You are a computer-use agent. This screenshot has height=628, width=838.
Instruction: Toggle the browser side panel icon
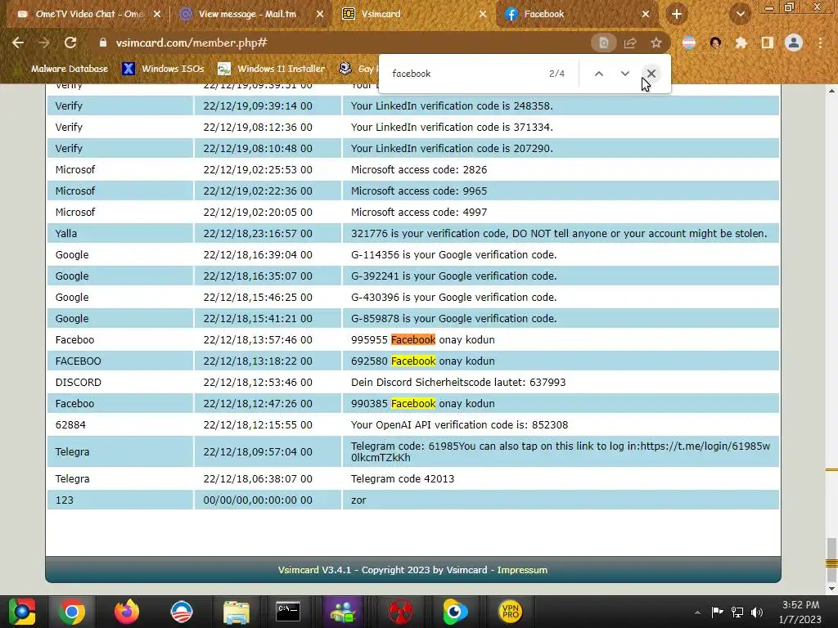coord(768,43)
